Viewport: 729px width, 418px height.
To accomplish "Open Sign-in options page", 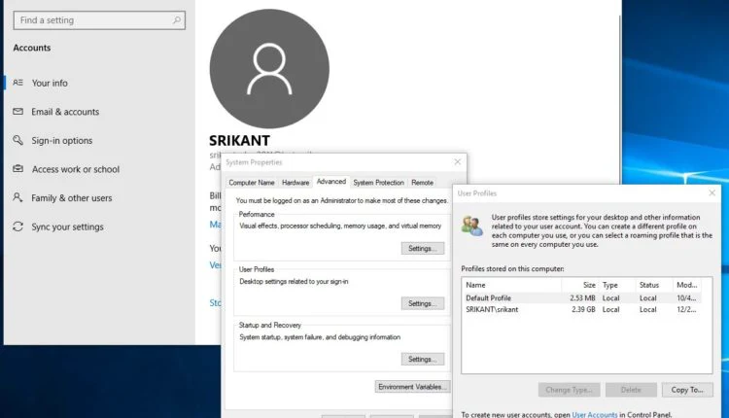I will click(62, 141).
